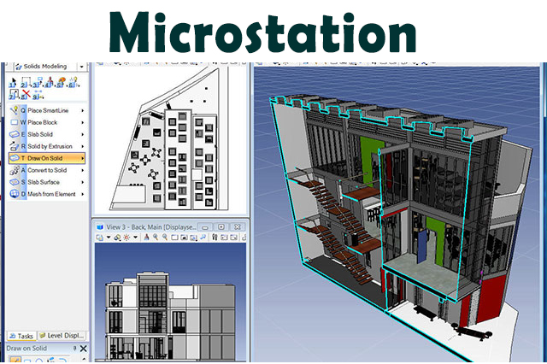The image size is (547, 364).
Task: Expand the Place SmartLine submenu arrow
Action: (83, 110)
